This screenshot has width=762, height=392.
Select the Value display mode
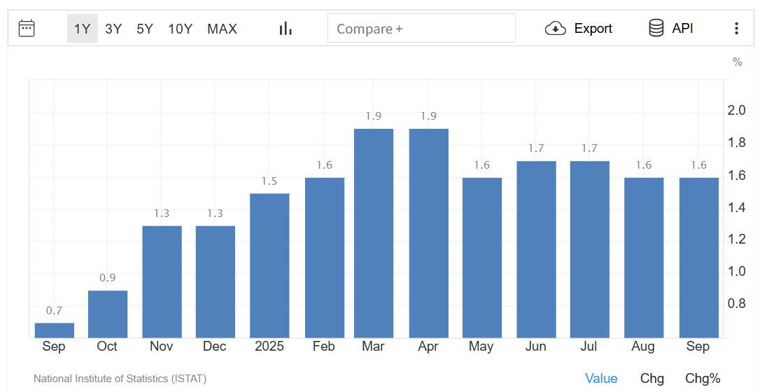(601, 379)
